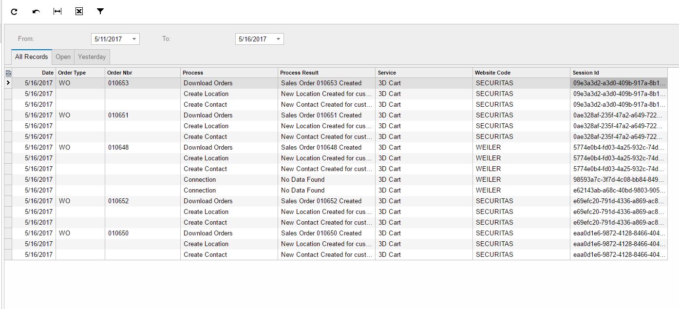The height and width of the screenshot is (309, 679).
Task: Click the Service column header
Action: (424, 73)
